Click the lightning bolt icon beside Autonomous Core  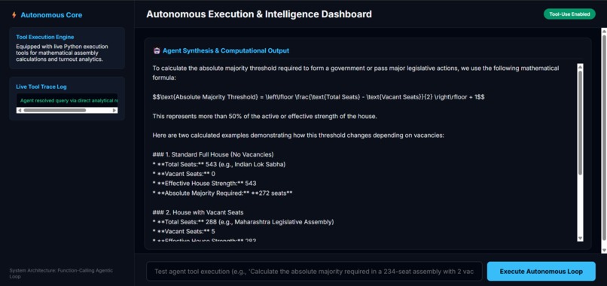[14, 15]
